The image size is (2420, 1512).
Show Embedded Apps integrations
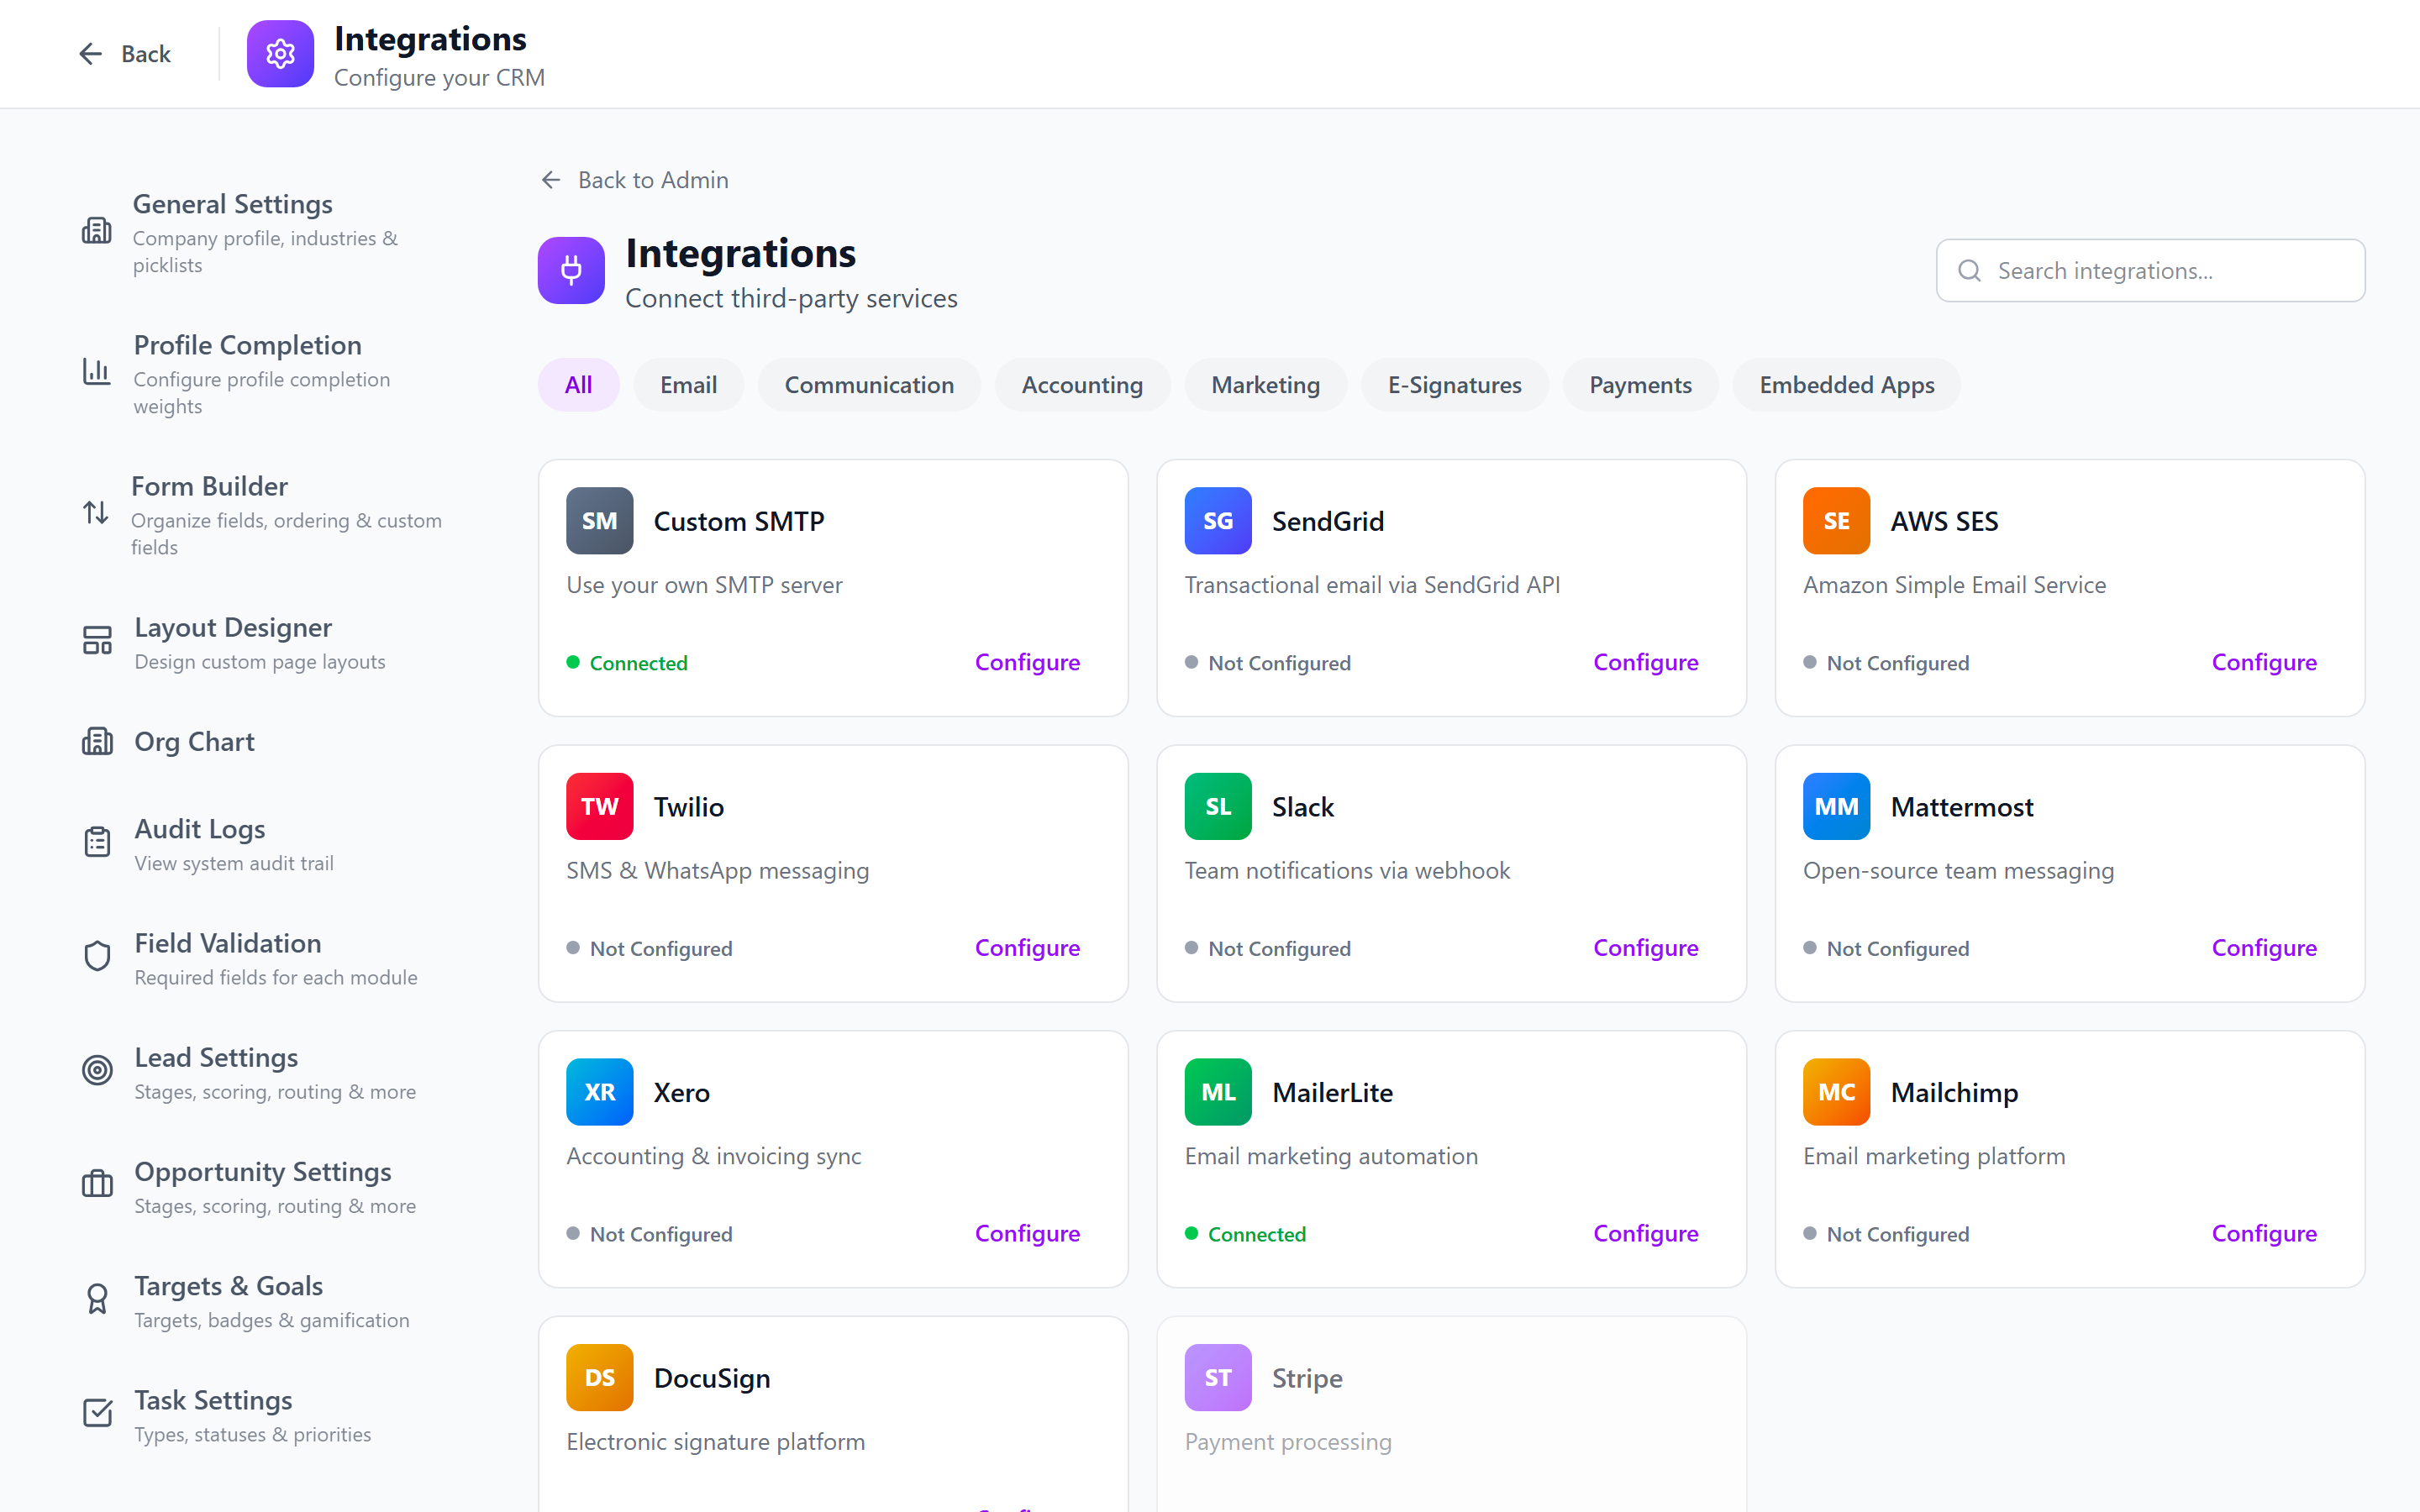pyautogui.click(x=1846, y=385)
